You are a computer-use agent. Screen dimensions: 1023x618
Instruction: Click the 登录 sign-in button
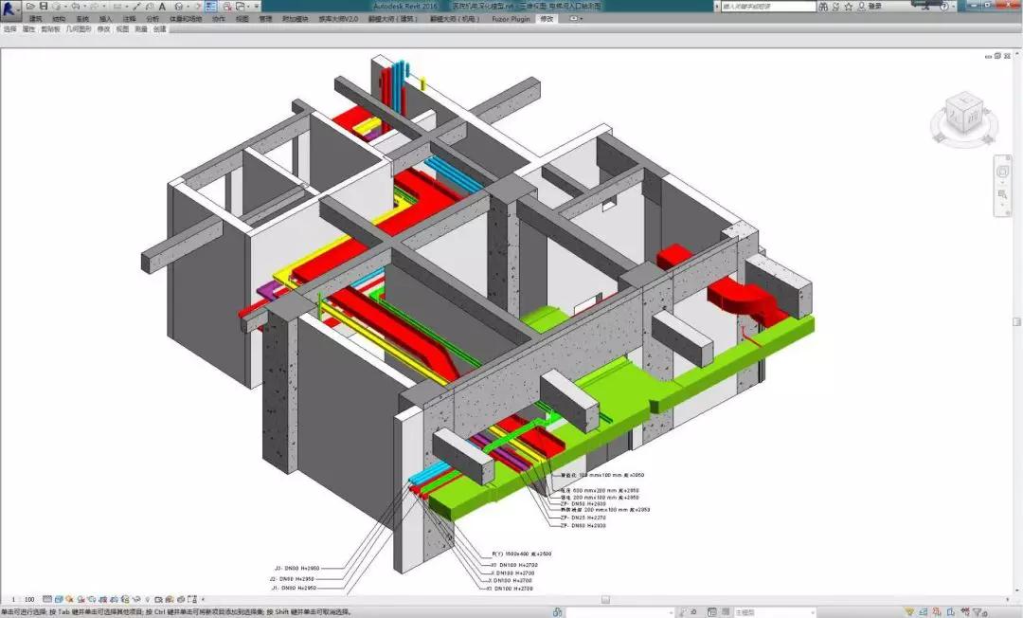click(875, 7)
